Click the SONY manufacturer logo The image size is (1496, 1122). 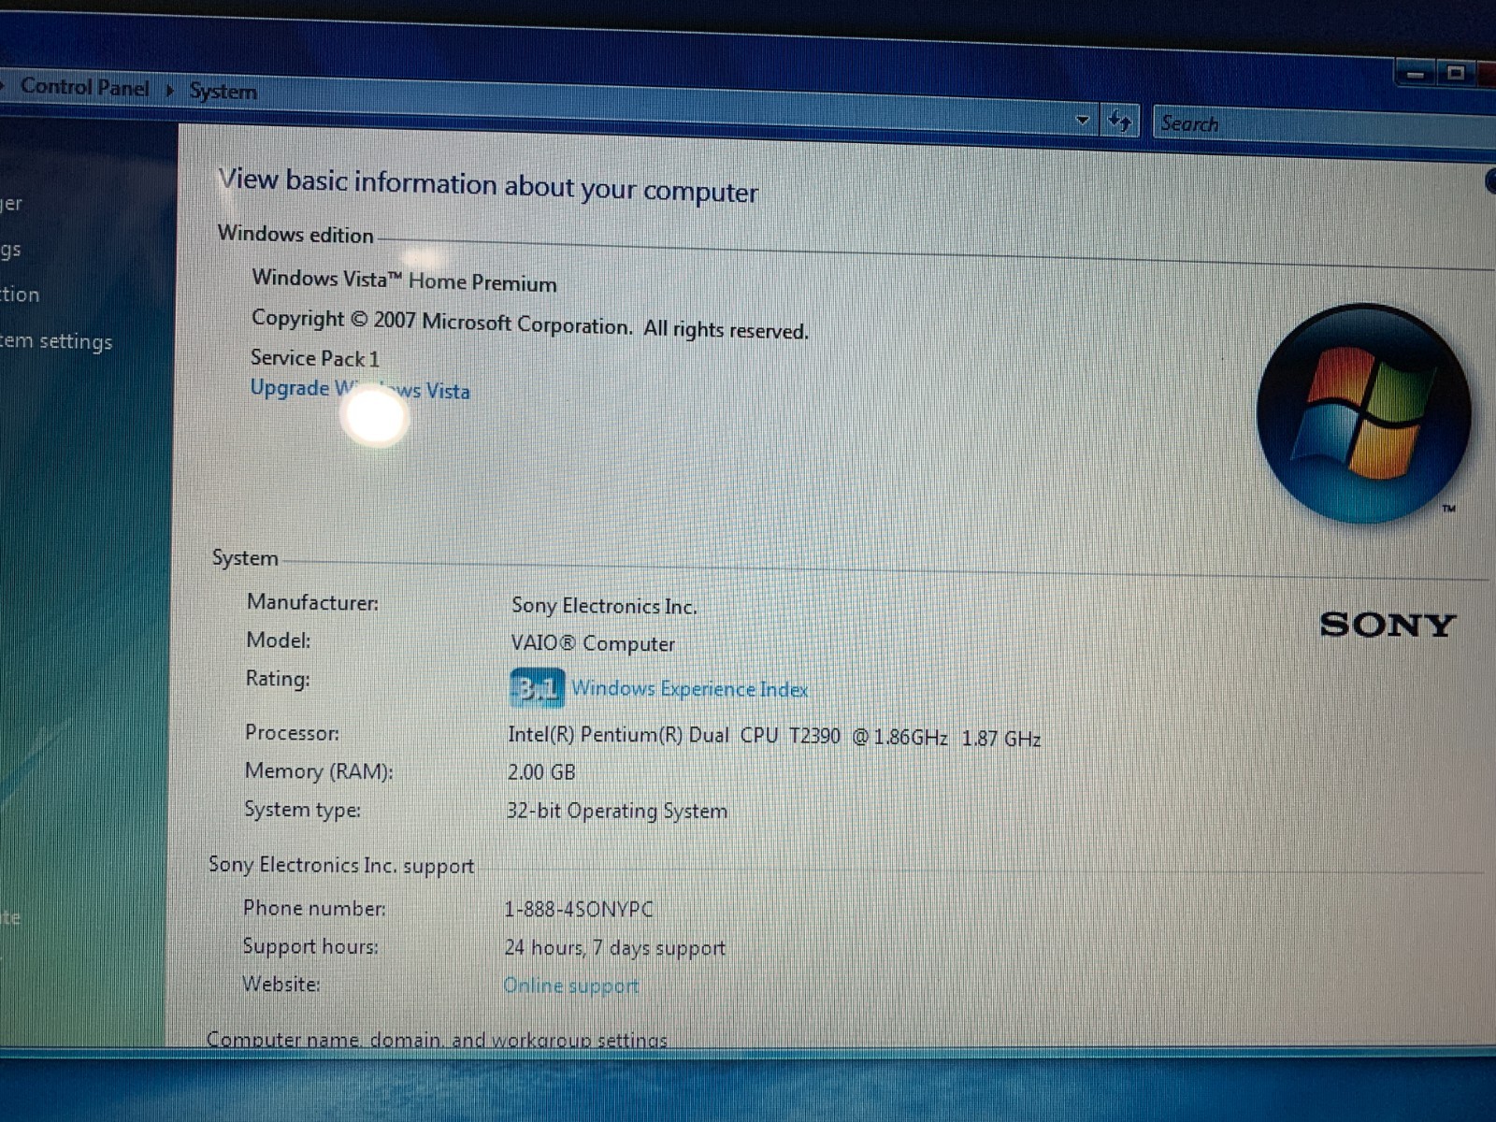click(1388, 625)
